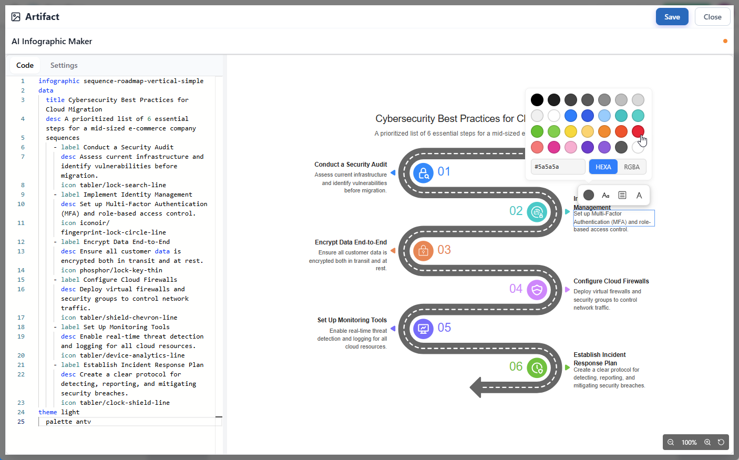Open the Settings tab
This screenshot has height=460, width=739.
[x=64, y=65]
